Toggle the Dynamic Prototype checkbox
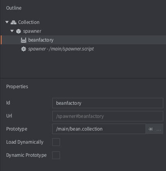Image resolution: width=166 pixels, height=171 pixels. click(x=56, y=155)
